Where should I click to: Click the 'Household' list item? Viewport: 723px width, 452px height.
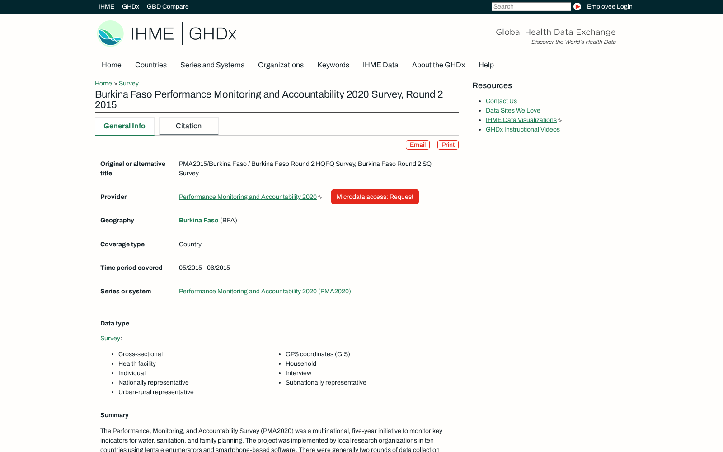pos(301,364)
